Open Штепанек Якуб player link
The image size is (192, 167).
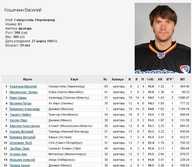point(21,143)
